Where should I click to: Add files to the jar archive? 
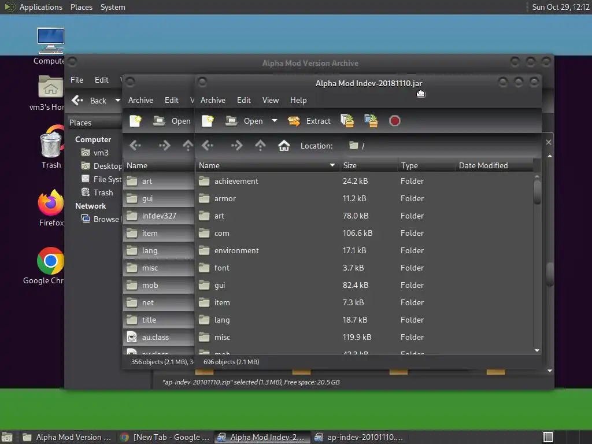coord(347,121)
